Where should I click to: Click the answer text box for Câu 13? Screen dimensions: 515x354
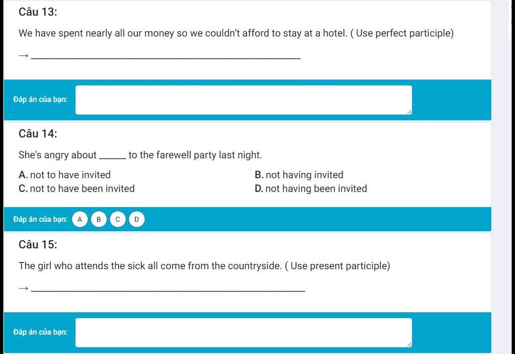pyautogui.click(x=243, y=100)
